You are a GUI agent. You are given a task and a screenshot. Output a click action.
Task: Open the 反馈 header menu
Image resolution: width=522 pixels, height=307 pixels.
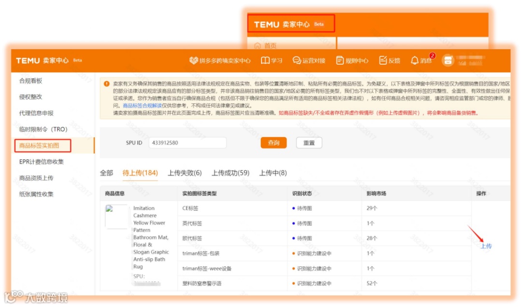coord(390,60)
